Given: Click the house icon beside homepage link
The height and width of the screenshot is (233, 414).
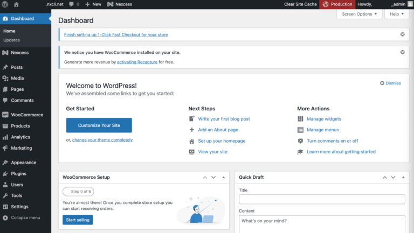Looking at the screenshot, I should [192, 141].
